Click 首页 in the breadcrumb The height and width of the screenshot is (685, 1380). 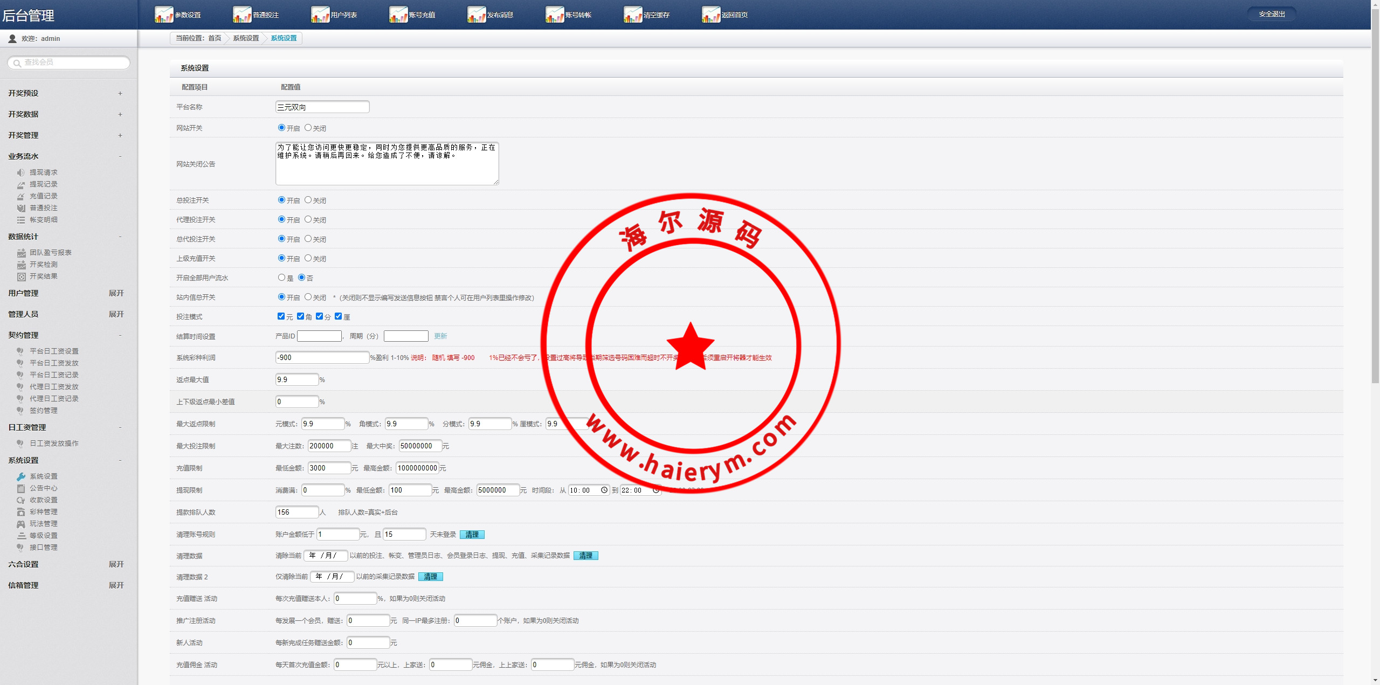click(215, 38)
